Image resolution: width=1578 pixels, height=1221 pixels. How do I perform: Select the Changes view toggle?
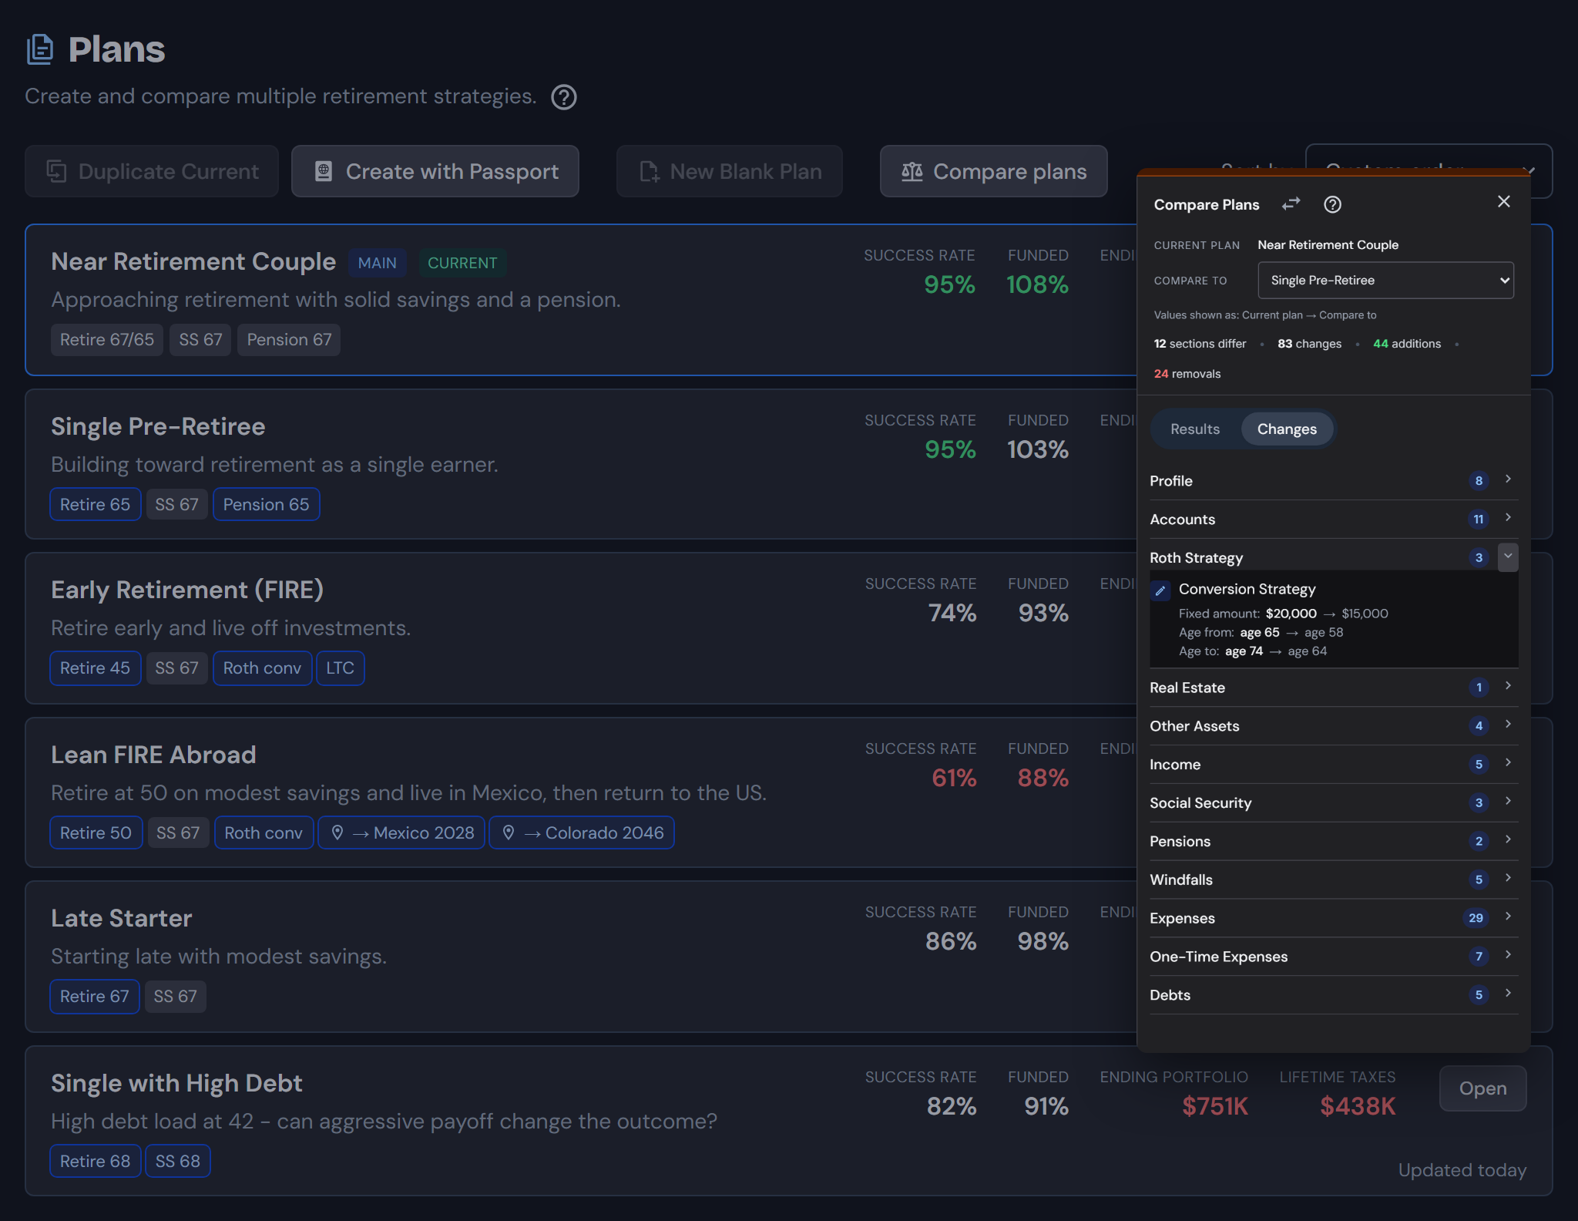[1287, 429]
